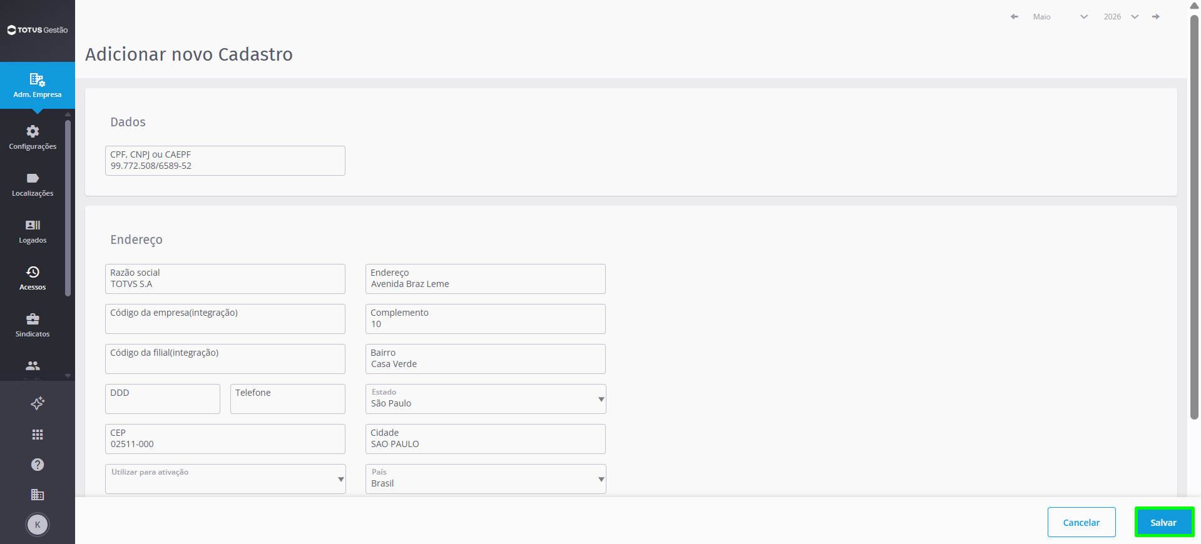
Task: Click the sparkle AI assistant icon
Action: pyautogui.click(x=38, y=403)
